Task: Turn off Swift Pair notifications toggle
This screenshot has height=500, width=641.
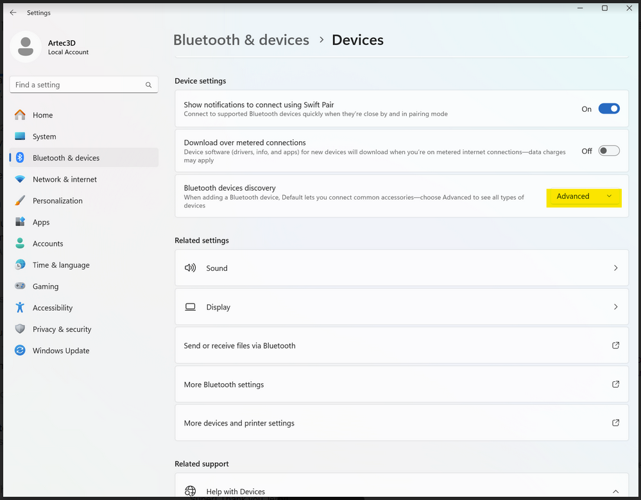Action: pyautogui.click(x=609, y=108)
